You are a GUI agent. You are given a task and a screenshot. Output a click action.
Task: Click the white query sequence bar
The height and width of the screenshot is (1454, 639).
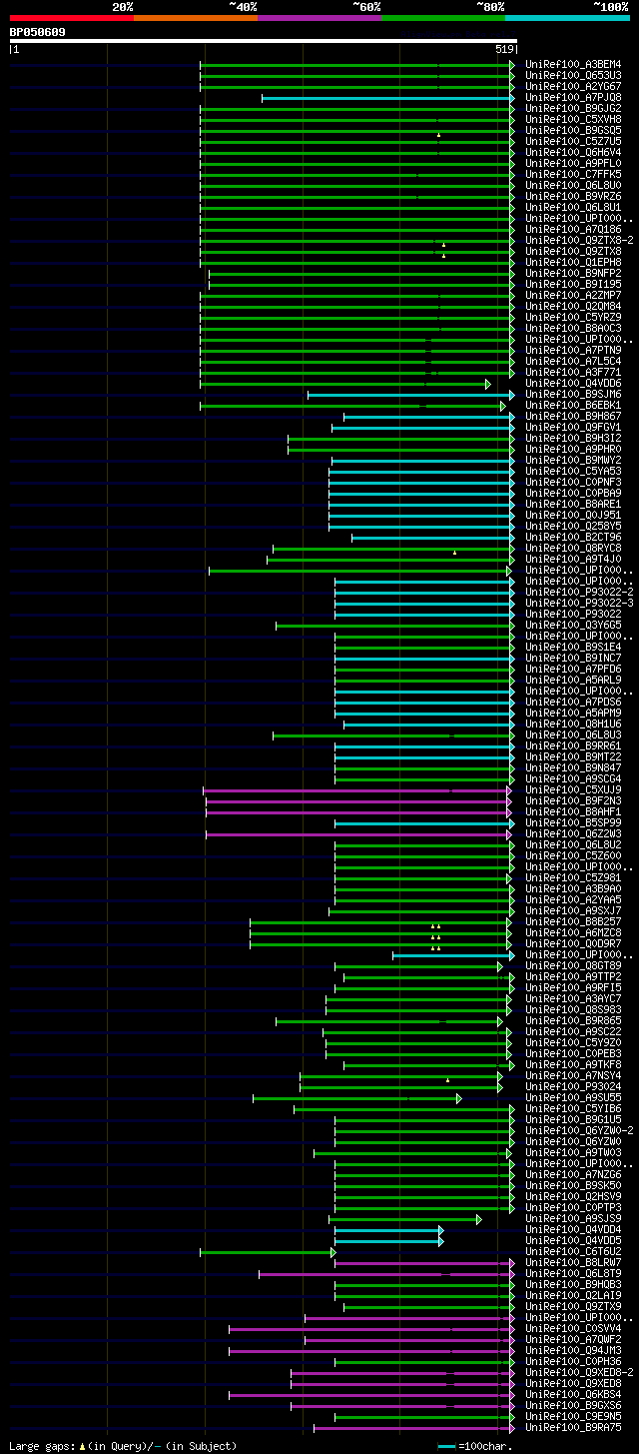(263, 41)
